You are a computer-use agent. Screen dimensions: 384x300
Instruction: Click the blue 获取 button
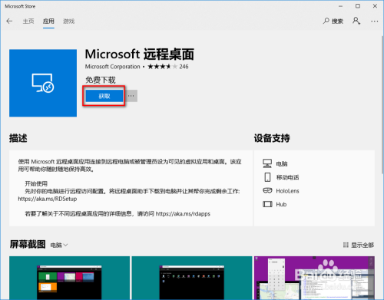[104, 96]
